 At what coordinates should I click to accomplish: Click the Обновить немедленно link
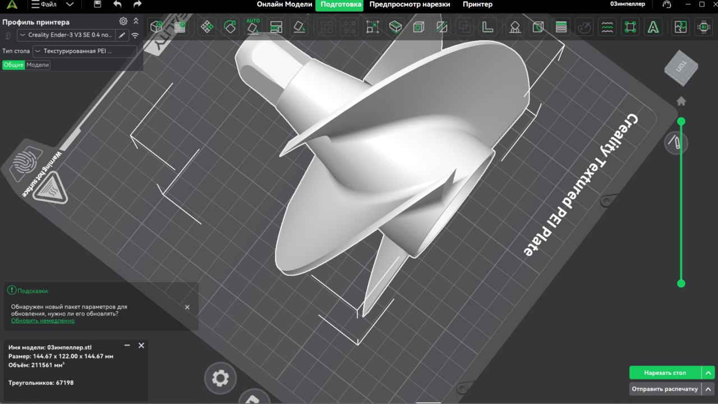click(43, 321)
